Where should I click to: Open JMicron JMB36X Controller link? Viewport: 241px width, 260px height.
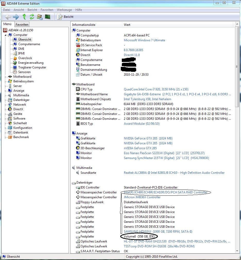[142, 197]
